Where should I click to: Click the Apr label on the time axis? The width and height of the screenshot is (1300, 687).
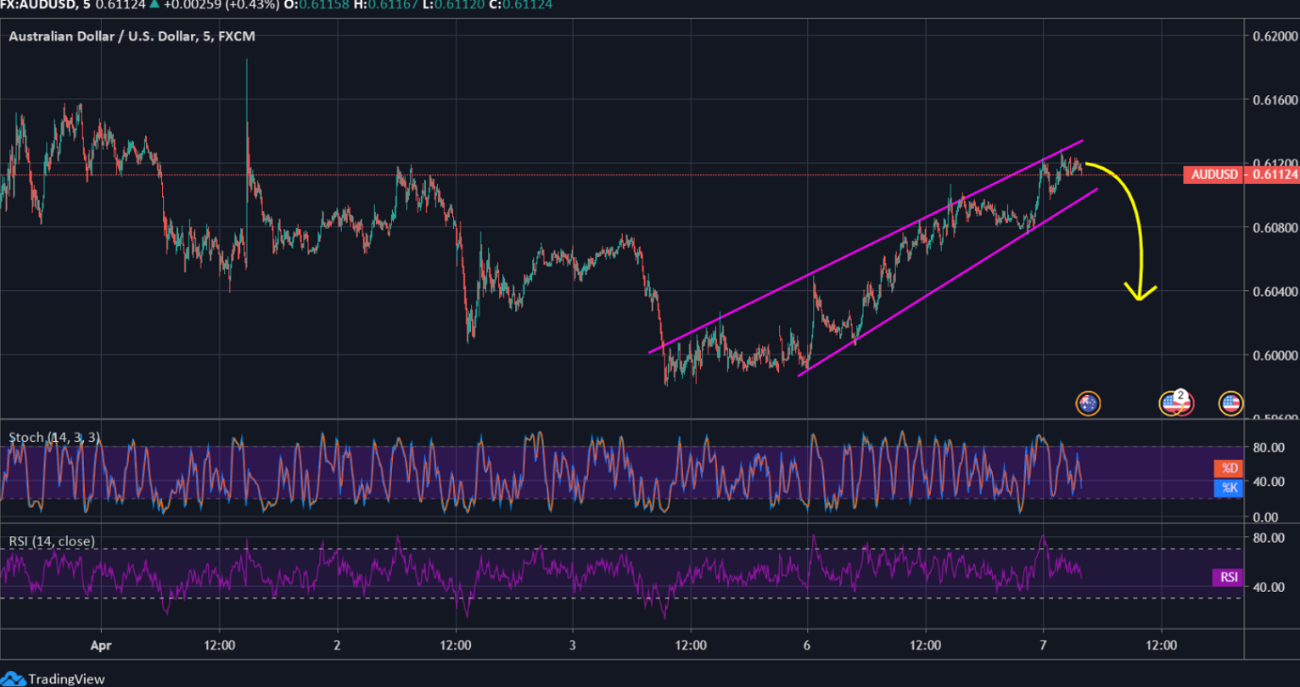(101, 646)
